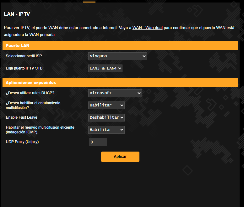Click the LAN - IPTV page title

click(x=17, y=14)
